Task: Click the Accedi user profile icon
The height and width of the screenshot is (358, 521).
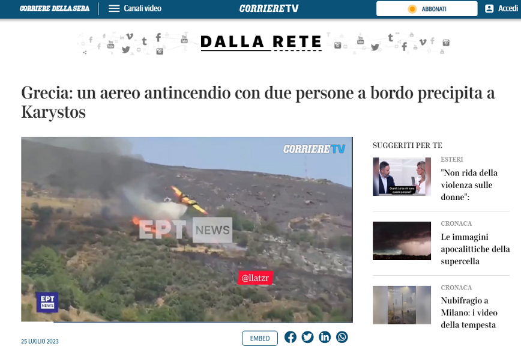Action: (489, 8)
